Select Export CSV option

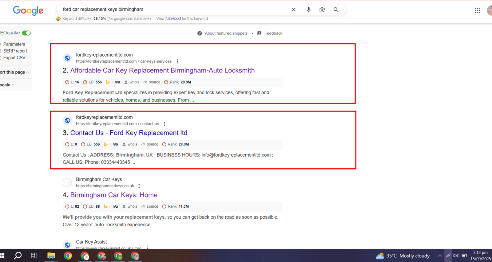(x=14, y=58)
